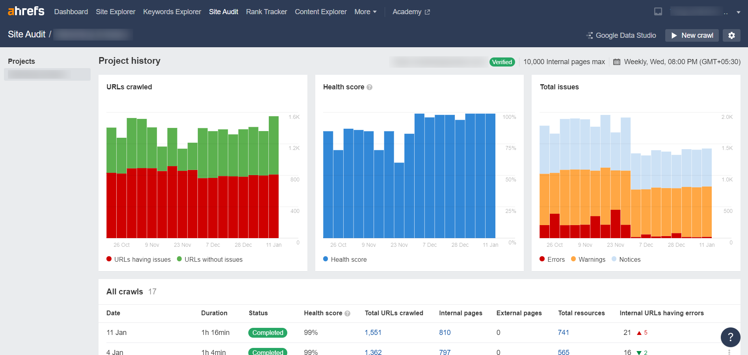Select the project in the Projects sidebar
This screenshot has height=355, width=748.
click(47, 74)
